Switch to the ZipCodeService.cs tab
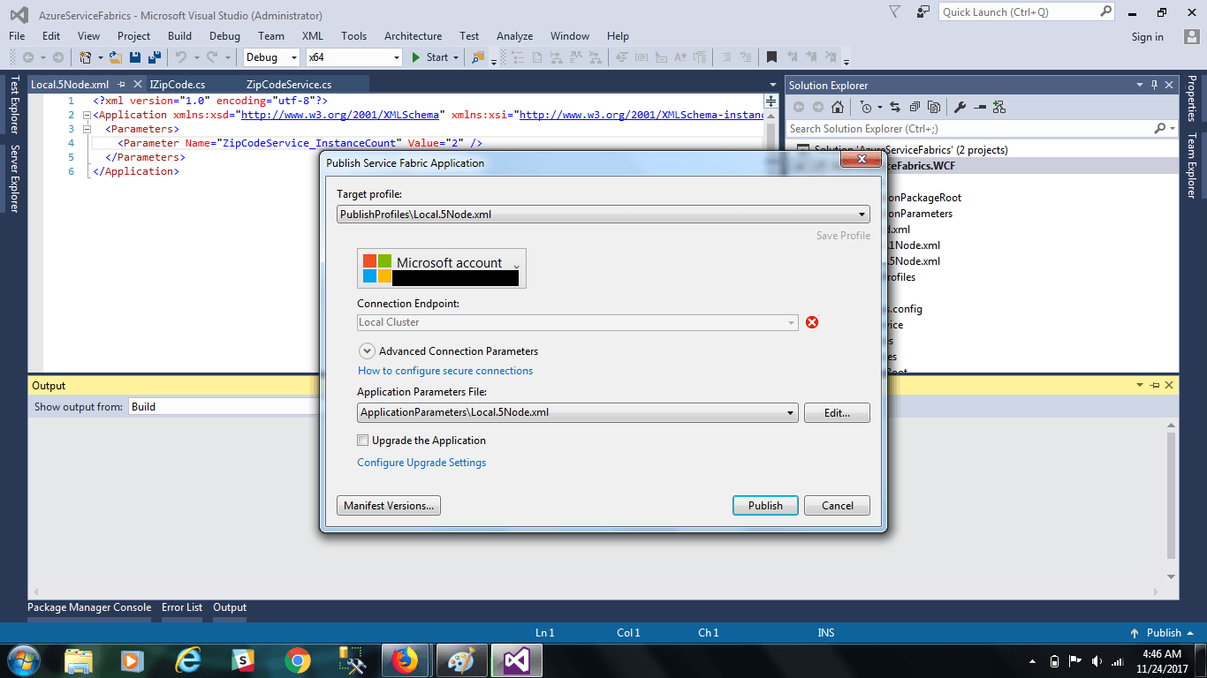The width and height of the screenshot is (1207, 678). click(289, 85)
